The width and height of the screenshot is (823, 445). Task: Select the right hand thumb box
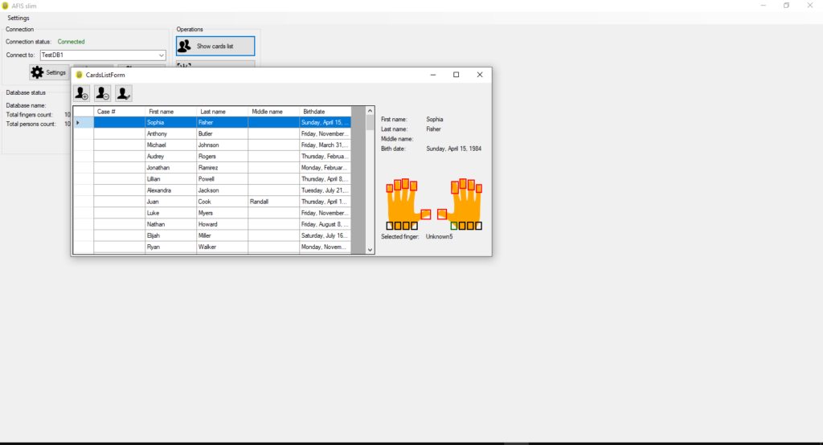pos(442,214)
